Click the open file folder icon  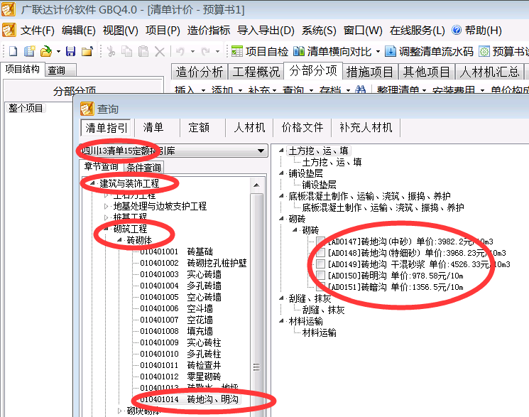coord(46,51)
